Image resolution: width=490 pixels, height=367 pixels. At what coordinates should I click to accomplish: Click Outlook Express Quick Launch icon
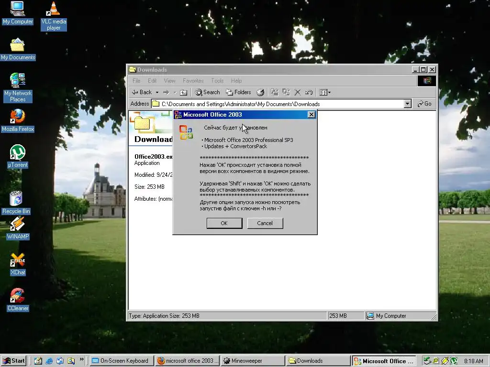point(60,361)
